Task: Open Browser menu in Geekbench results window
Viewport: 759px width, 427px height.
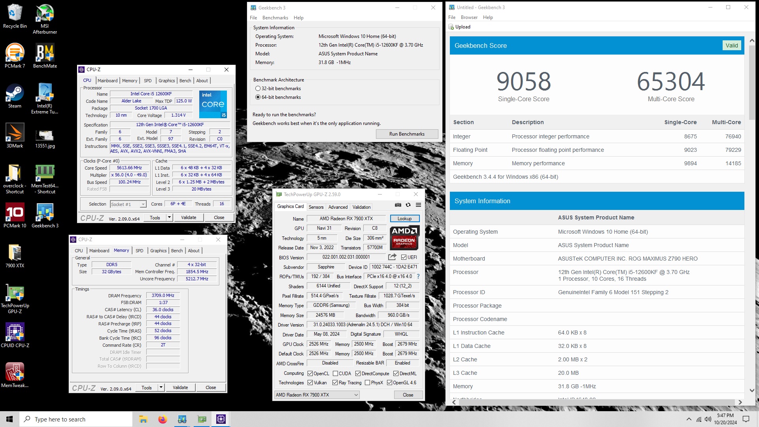Action: (x=469, y=17)
